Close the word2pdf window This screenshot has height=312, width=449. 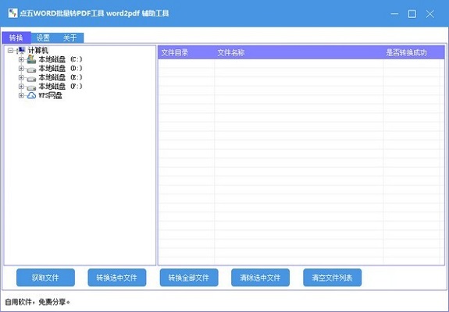[x=429, y=13]
